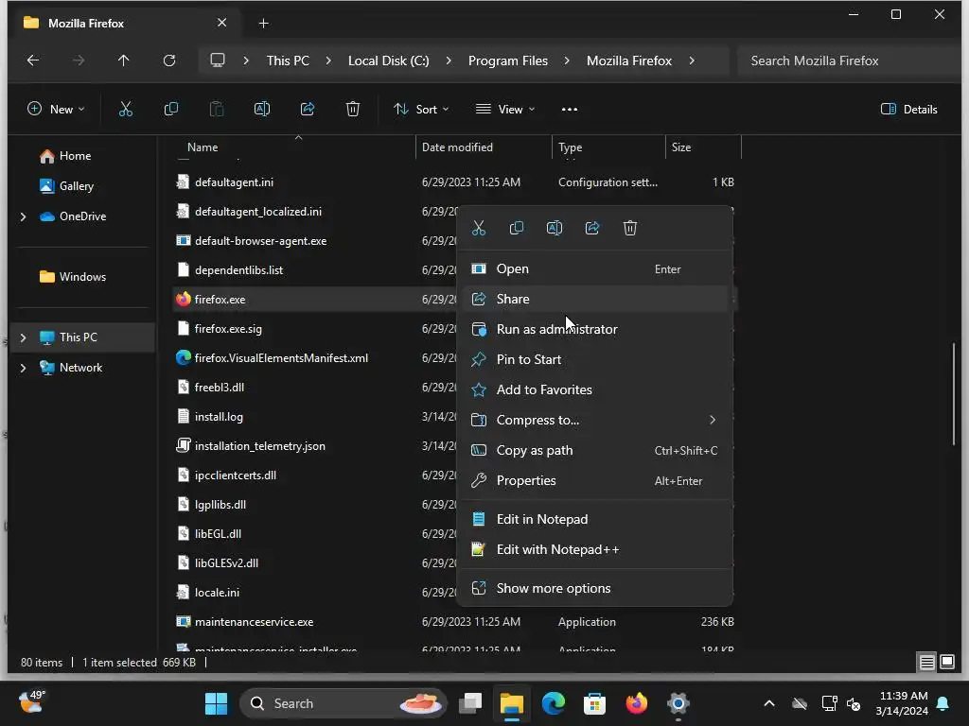This screenshot has height=726, width=969.
Task: Click the Copy icon in the toolbar
Action: point(171,110)
